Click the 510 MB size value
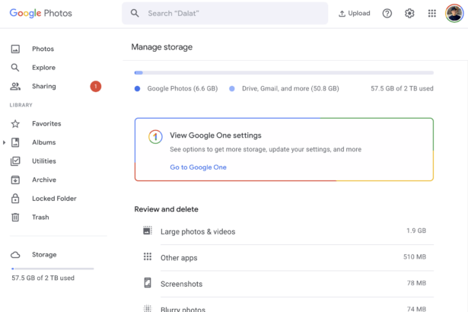The width and height of the screenshot is (468, 312). point(415,256)
